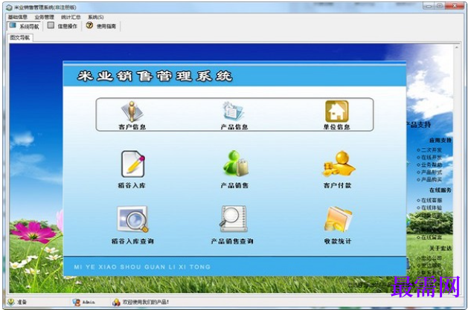
Task: Open the 统计汇总 menu
Action: 71,17
